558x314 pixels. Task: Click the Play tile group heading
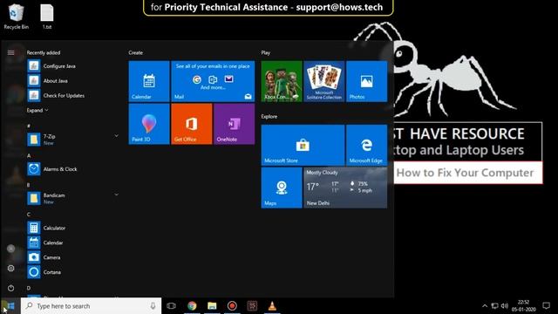click(265, 52)
